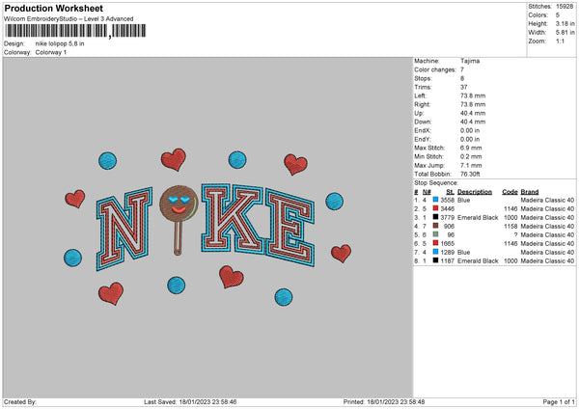The width and height of the screenshot is (579, 409).
Task: Click the 'Description' column header
Action: coord(475,192)
